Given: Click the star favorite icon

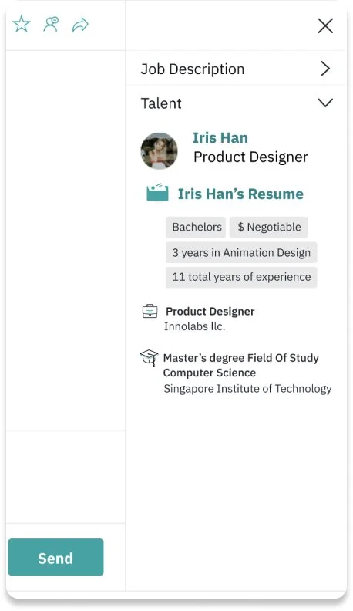Looking at the screenshot, I should (22, 24).
